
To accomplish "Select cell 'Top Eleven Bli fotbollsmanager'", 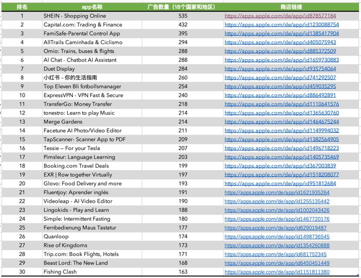I will (92, 86).
